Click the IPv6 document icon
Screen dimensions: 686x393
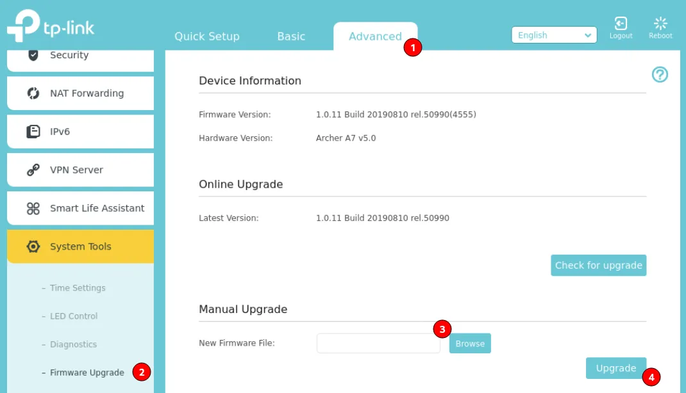(x=33, y=132)
